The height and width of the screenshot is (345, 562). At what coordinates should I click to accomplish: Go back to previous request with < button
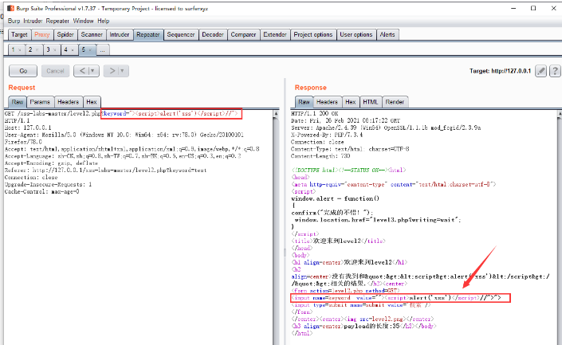[82, 71]
